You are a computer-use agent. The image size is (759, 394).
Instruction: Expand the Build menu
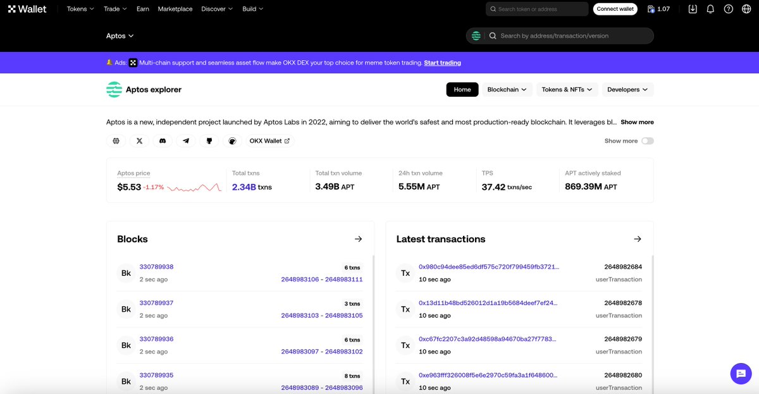coord(253,9)
